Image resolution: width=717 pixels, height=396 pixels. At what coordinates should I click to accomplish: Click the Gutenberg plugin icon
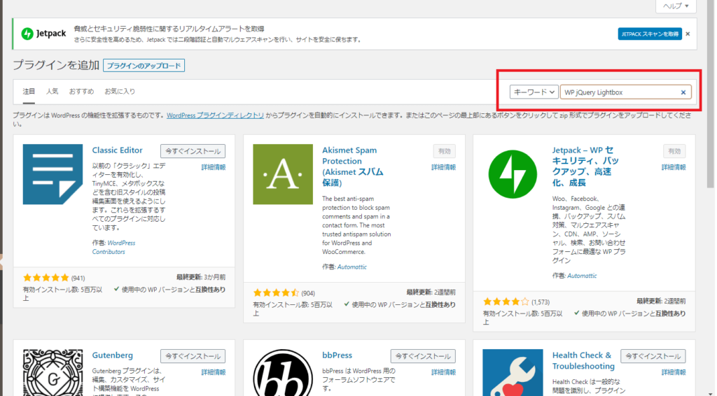(x=53, y=372)
